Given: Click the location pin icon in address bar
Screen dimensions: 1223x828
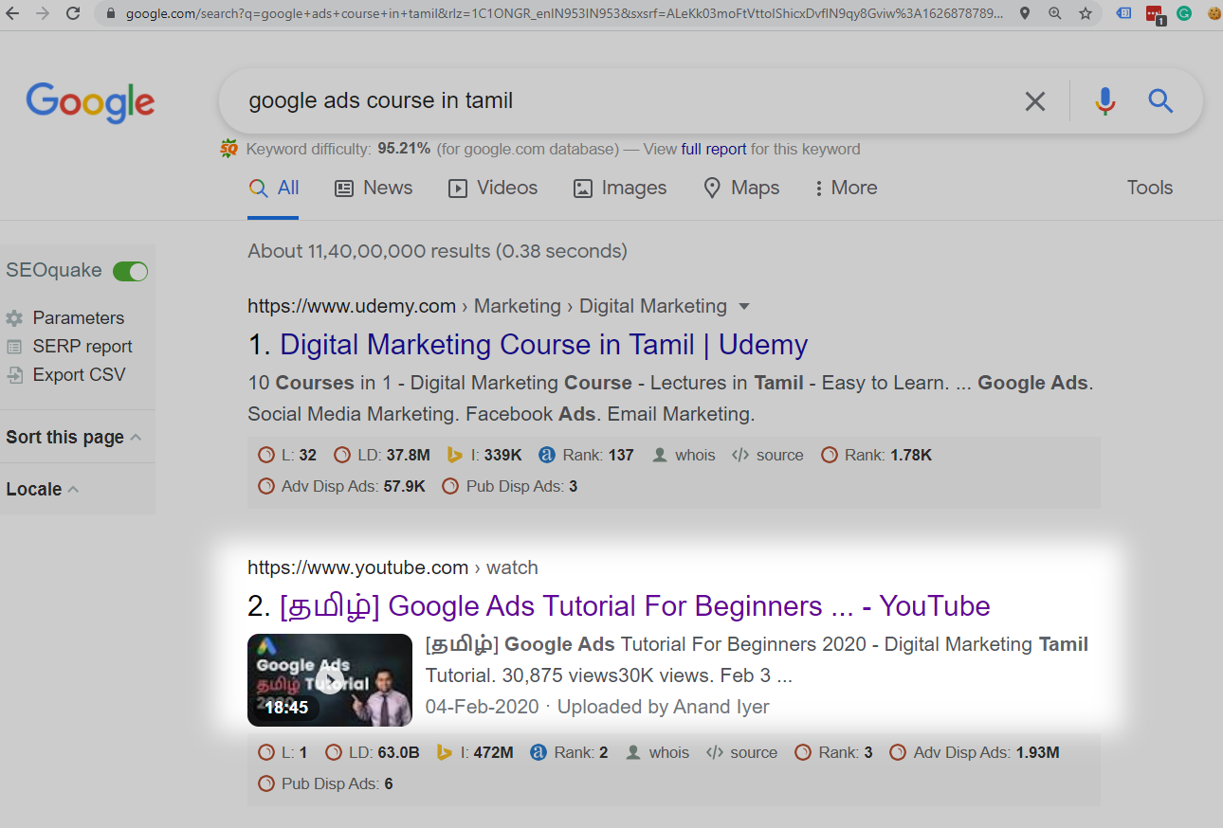Looking at the screenshot, I should click(1025, 13).
